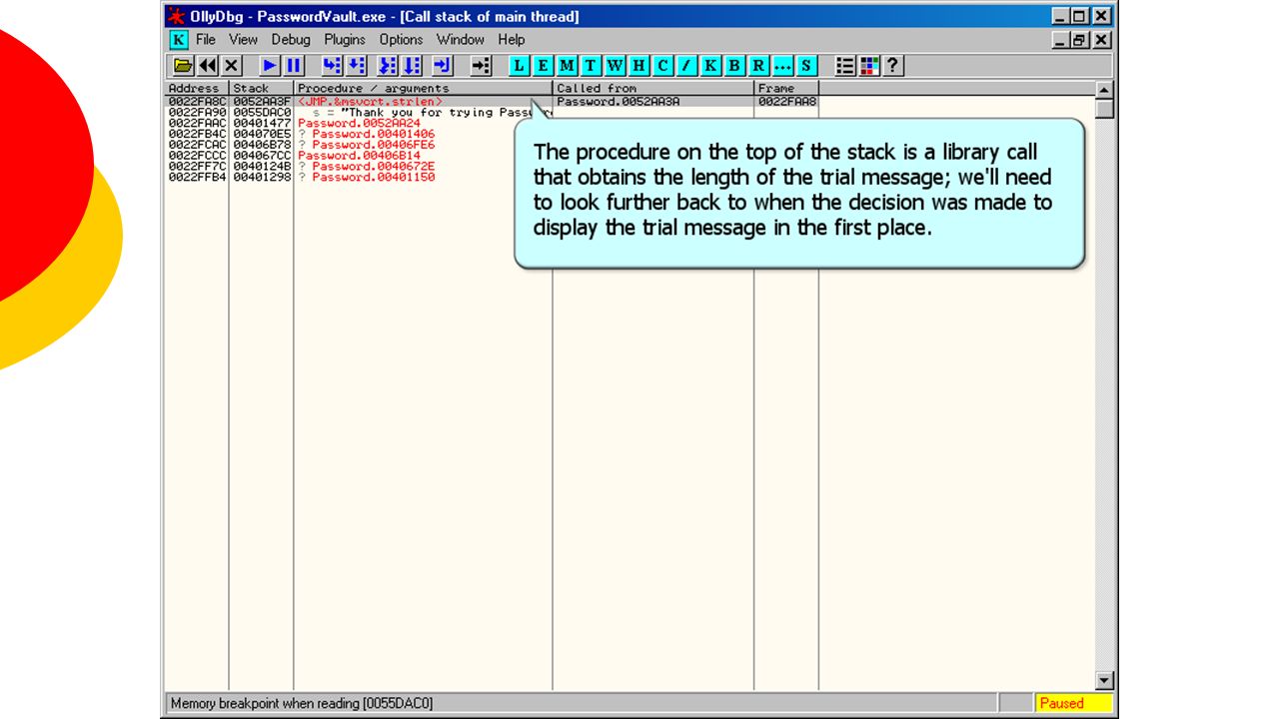Open the Plugins menu

click(345, 40)
